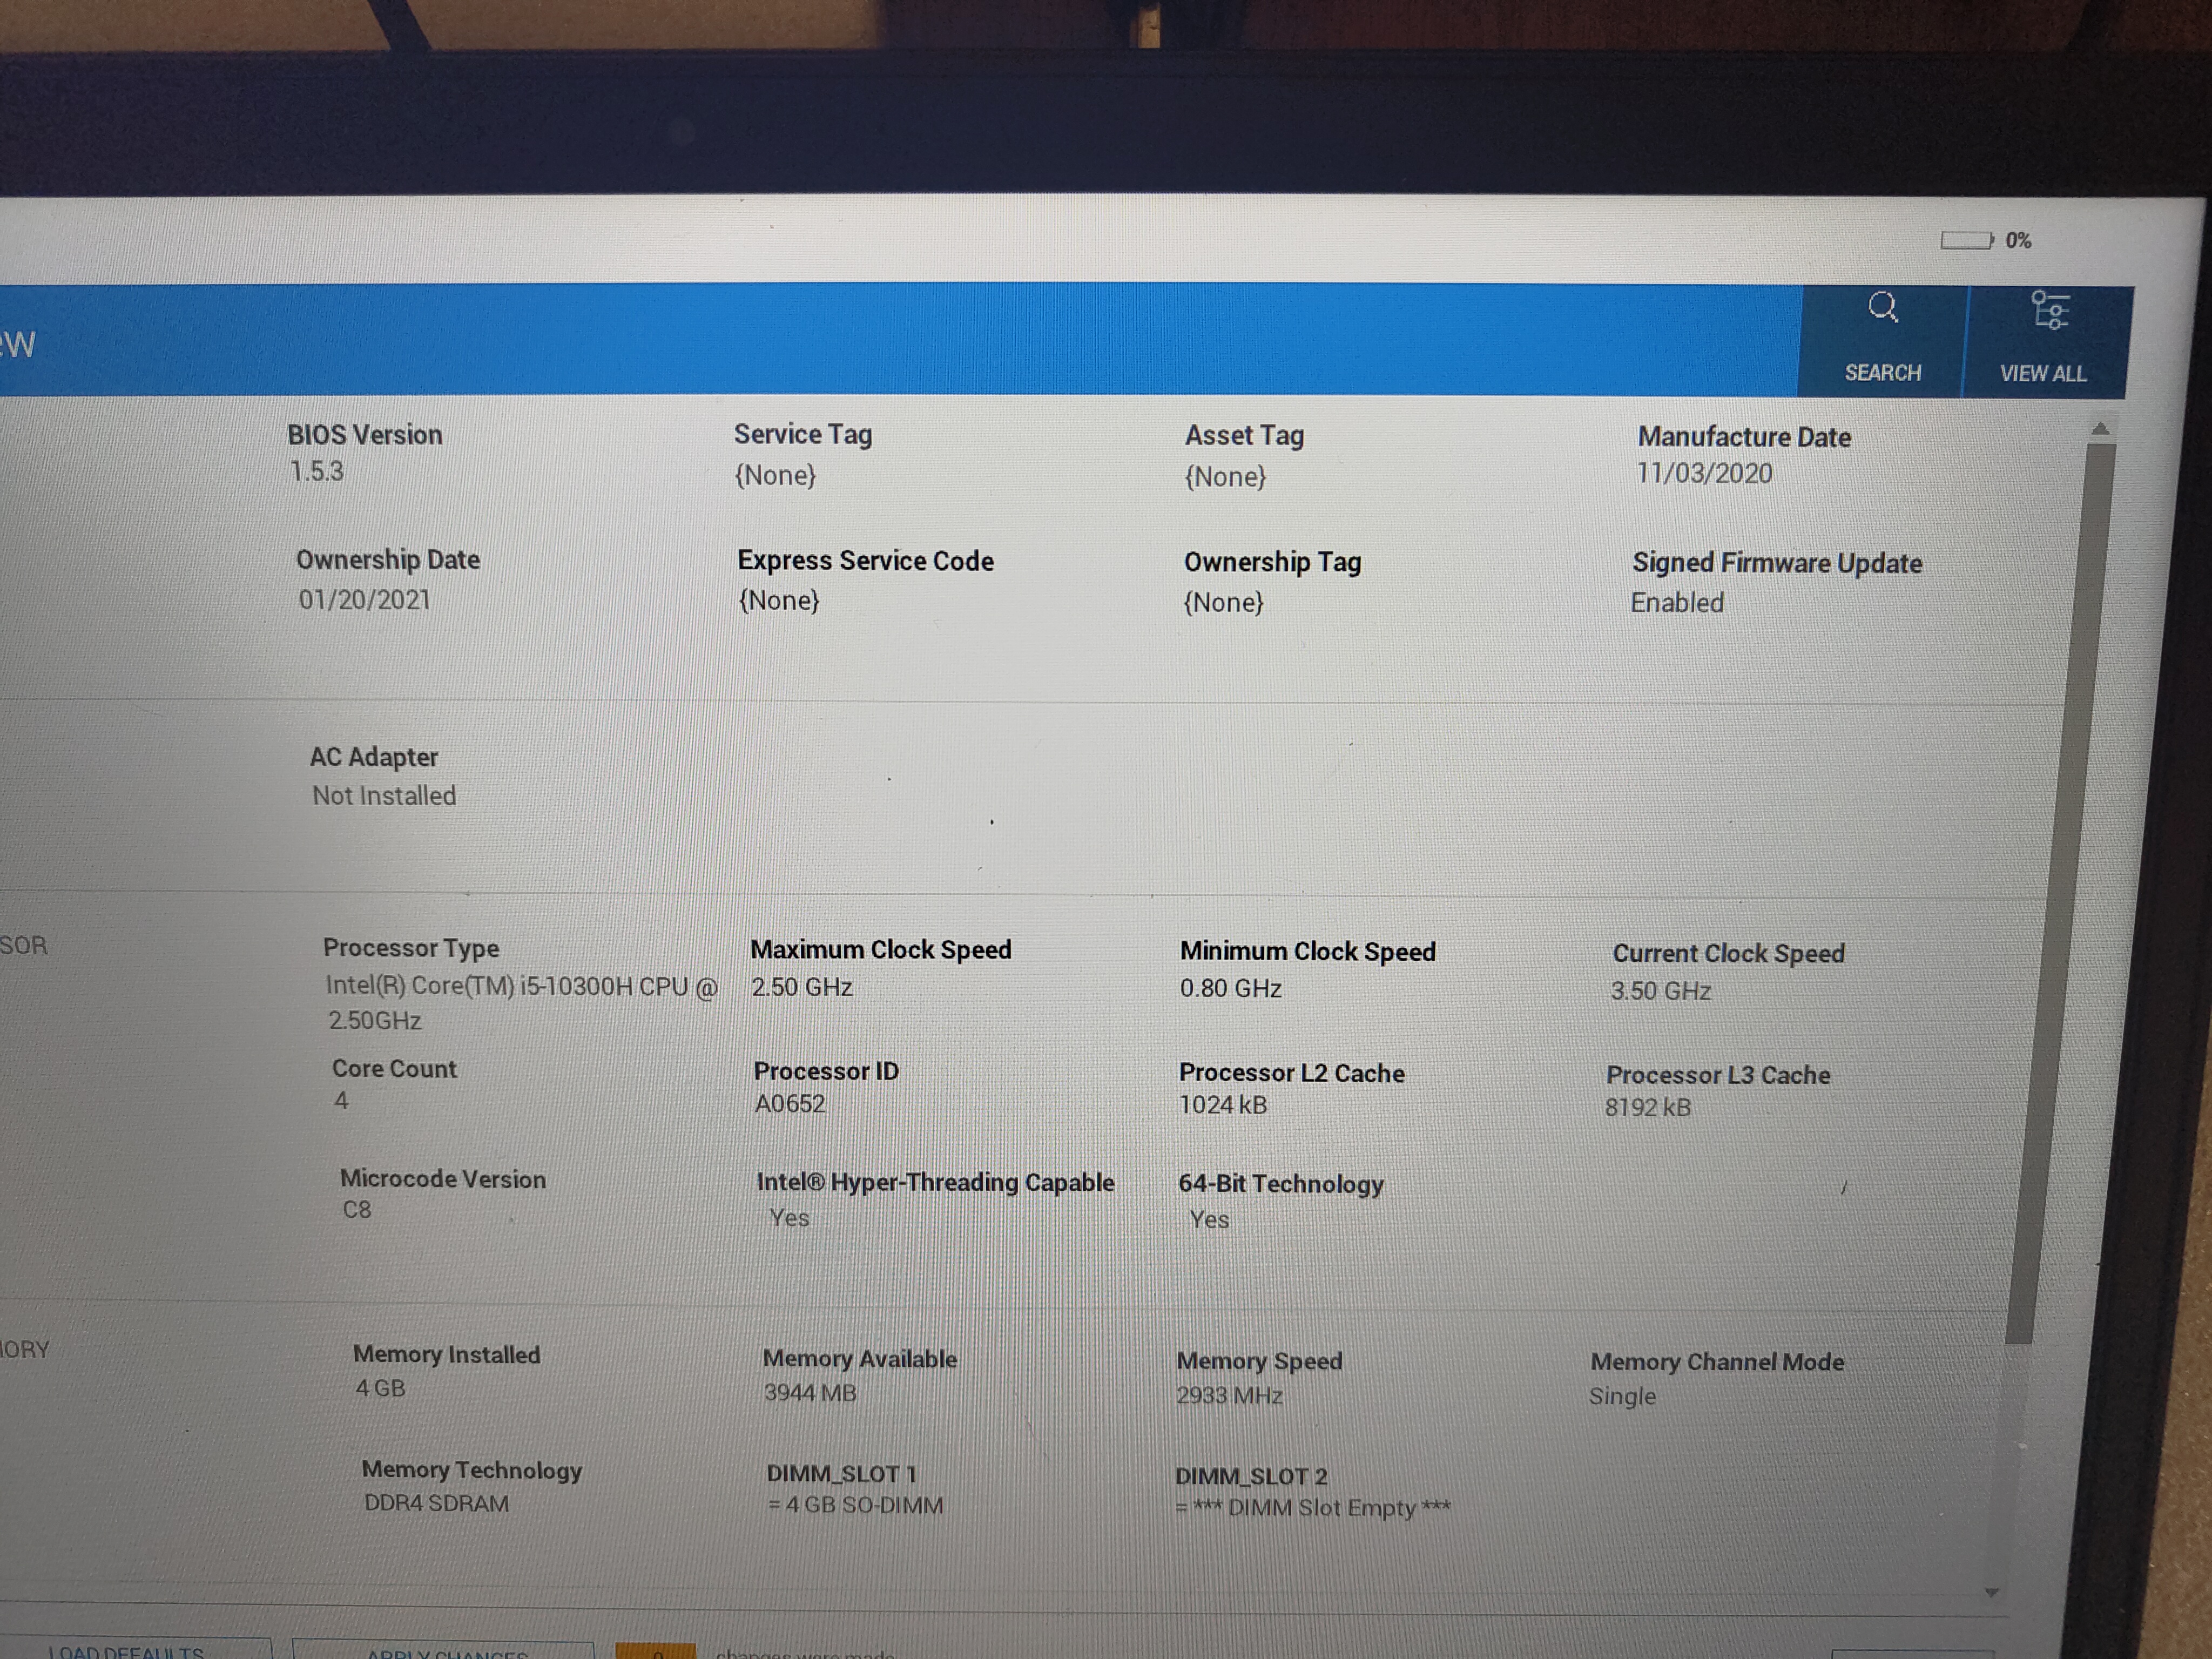
Task: Select Memory Speed 2933 MHz
Action: coord(1229,1395)
